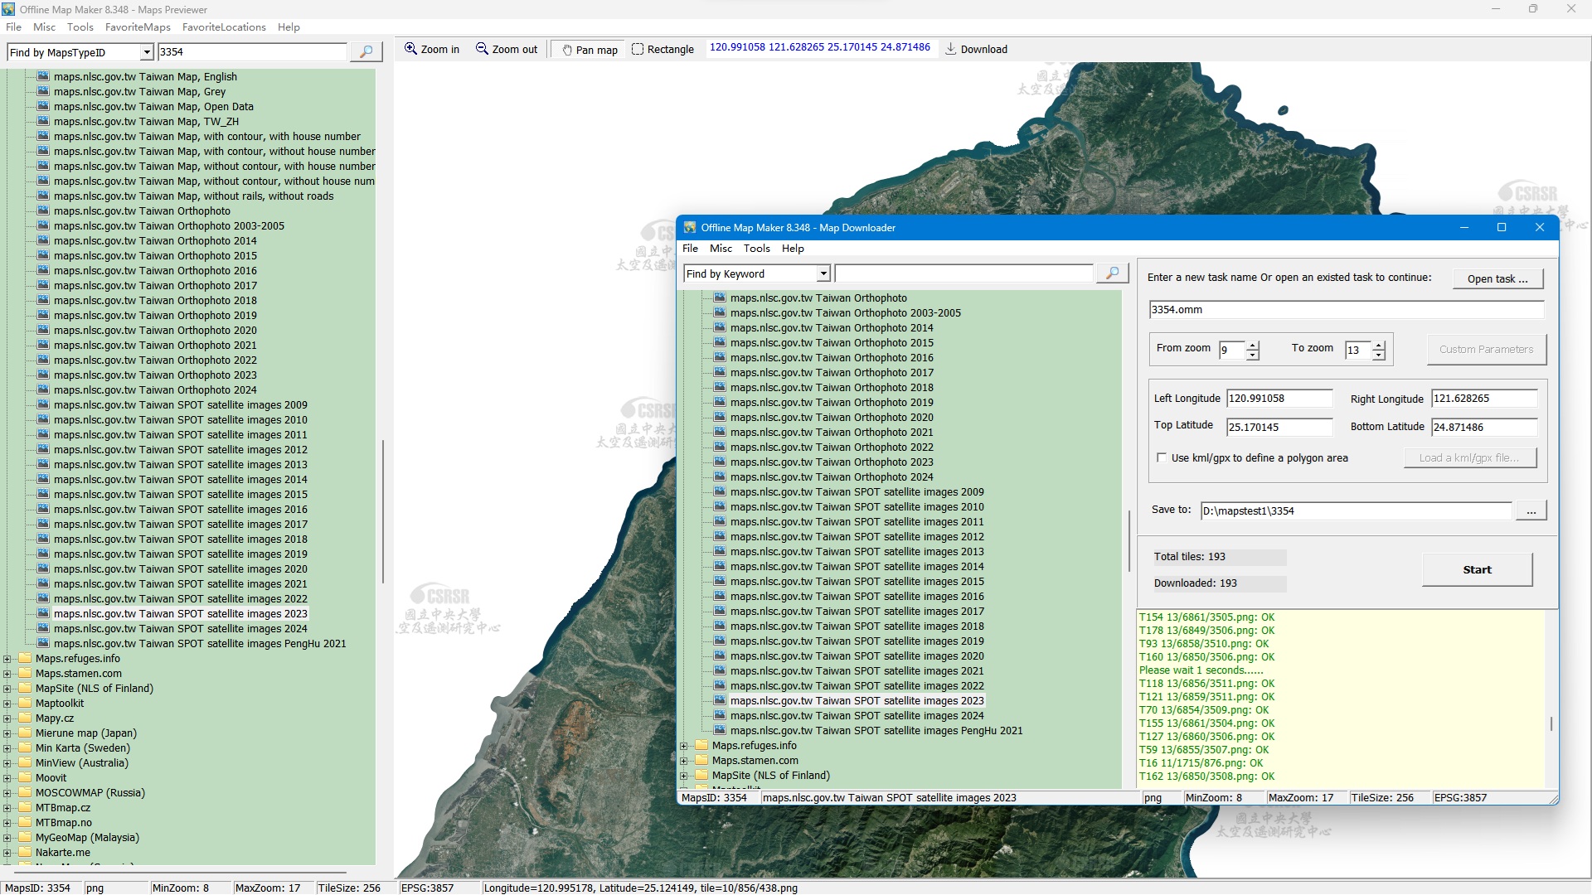Enable kml/gpx polygon area checkbox

pos(1162,457)
